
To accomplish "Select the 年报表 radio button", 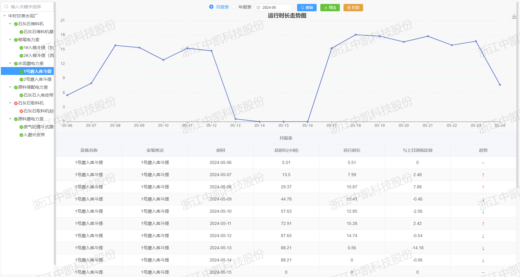I will click(x=234, y=7).
